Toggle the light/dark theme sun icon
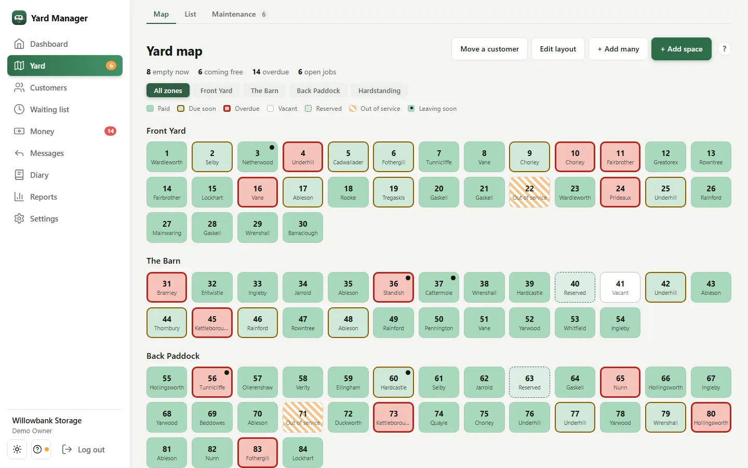The image size is (748, 468). click(17, 449)
